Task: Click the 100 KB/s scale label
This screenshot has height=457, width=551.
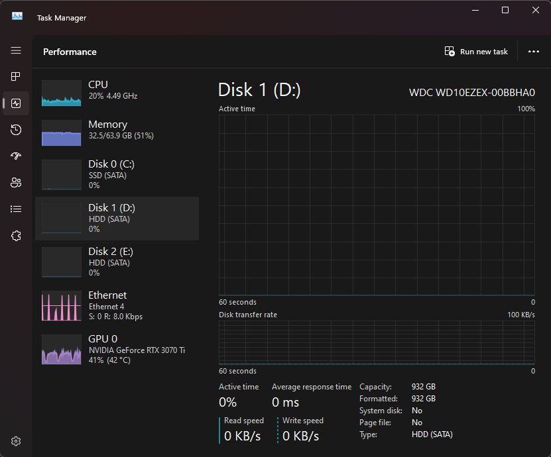Action: (520, 315)
